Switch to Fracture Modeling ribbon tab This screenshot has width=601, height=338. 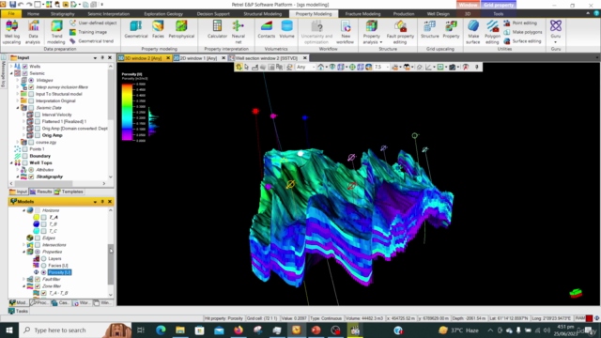click(x=362, y=14)
